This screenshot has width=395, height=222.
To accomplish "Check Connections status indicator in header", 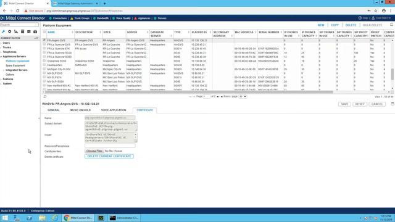I will click(x=58, y=18).
